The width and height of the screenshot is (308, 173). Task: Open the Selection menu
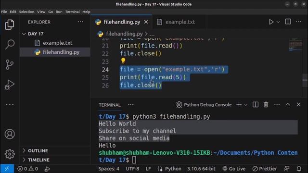point(27,12)
